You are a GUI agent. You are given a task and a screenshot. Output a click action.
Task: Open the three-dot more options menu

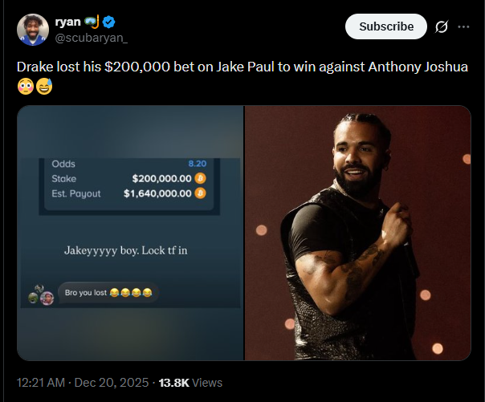pyautogui.click(x=463, y=26)
